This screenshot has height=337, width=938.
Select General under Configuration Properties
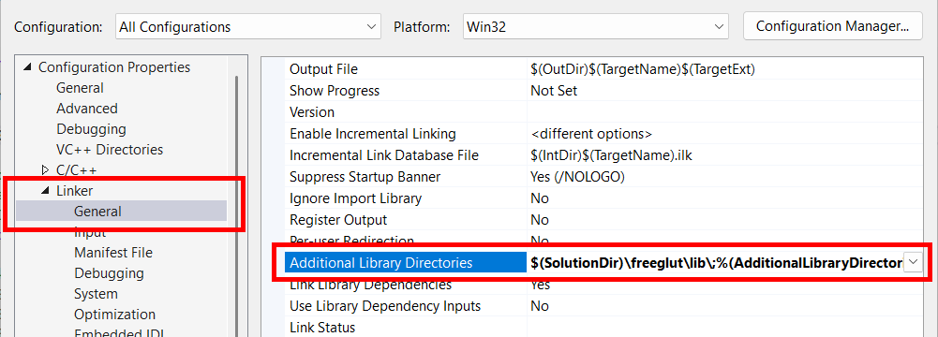coord(80,88)
